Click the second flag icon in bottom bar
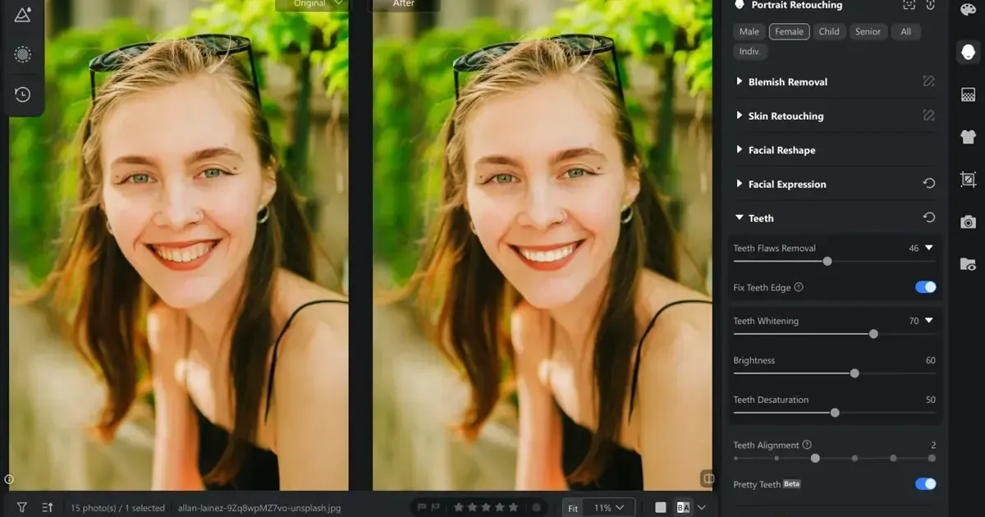This screenshot has width=985, height=517. (x=436, y=508)
